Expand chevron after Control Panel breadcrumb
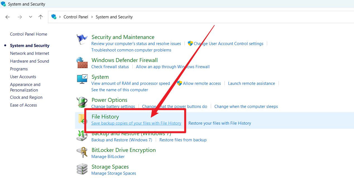This screenshot has height=180, width=354. click(92, 17)
